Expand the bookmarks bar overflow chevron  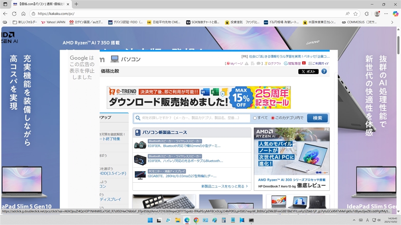pyautogui.click(x=392, y=22)
